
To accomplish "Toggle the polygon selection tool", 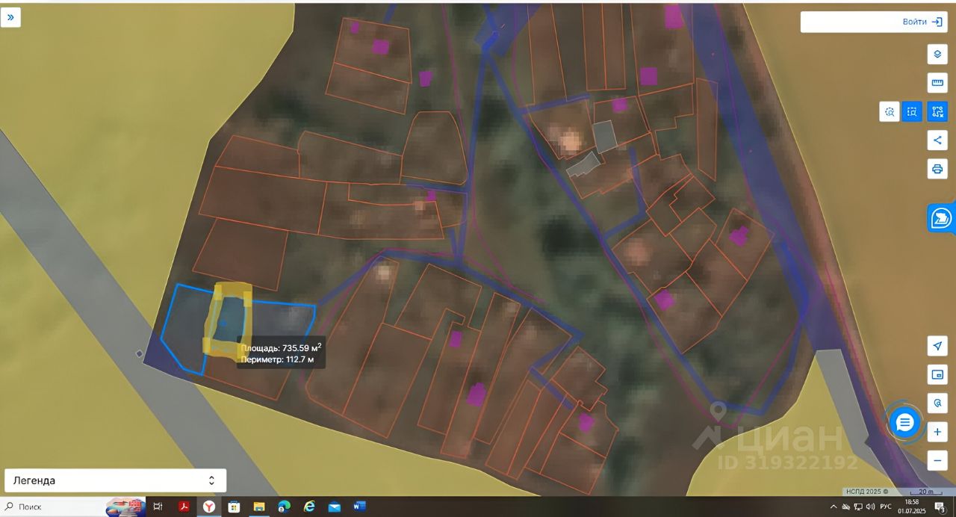I will 937,112.
